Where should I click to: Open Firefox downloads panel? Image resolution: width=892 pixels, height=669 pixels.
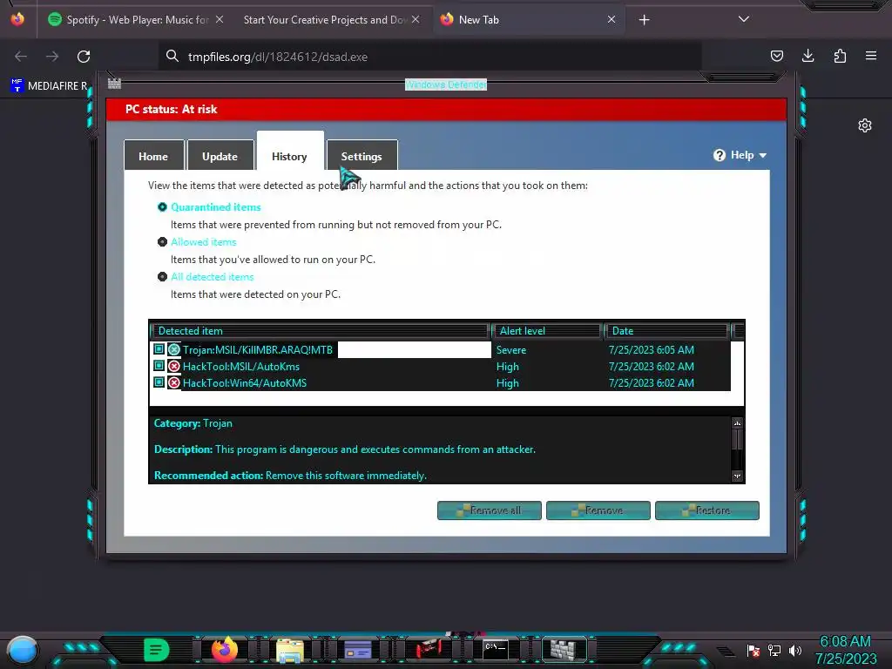coord(808,56)
